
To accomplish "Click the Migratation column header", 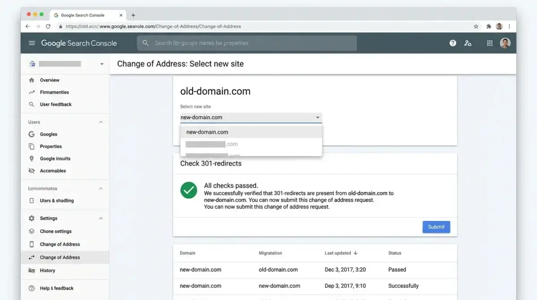I will (x=270, y=253).
